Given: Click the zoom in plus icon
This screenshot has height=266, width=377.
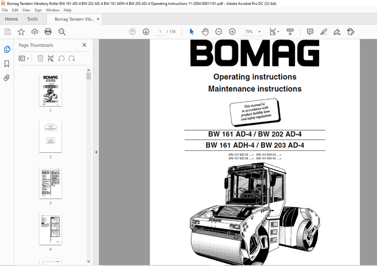Looking at the screenshot, I should point(232,32).
